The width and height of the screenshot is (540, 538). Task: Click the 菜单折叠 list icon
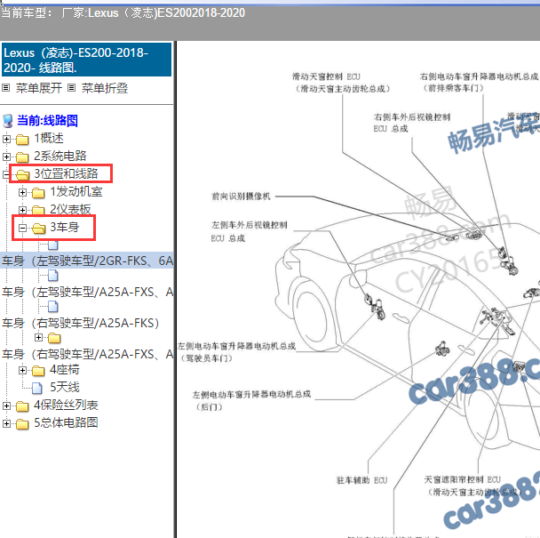[71, 88]
